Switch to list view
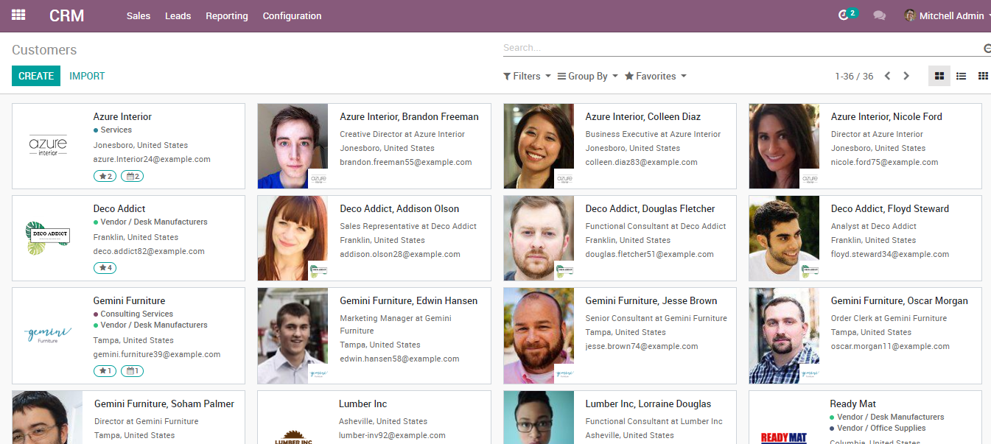 click(961, 76)
